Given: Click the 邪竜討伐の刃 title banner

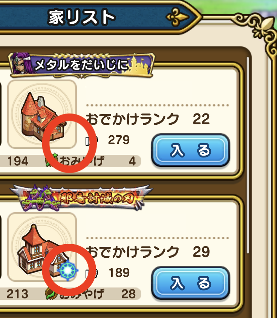Looking at the screenshot, I should (81, 198).
